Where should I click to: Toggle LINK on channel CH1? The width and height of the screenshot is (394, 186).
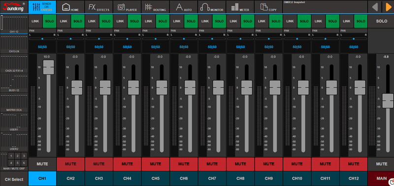tap(35, 21)
